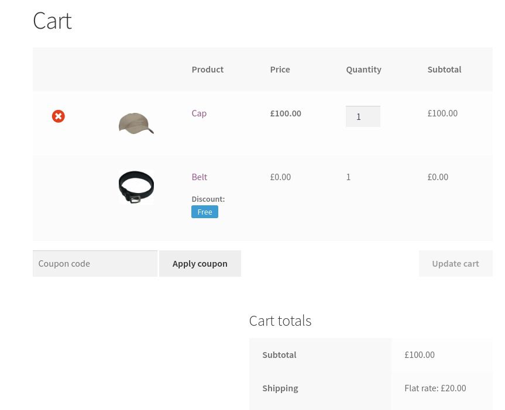Click the Quantity column header
The width and height of the screenshot is (505, 410).
363,69
